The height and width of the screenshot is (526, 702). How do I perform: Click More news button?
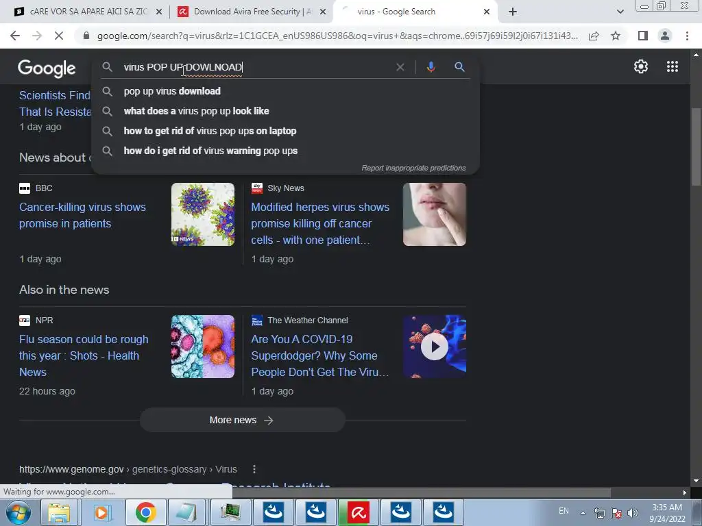242,420
